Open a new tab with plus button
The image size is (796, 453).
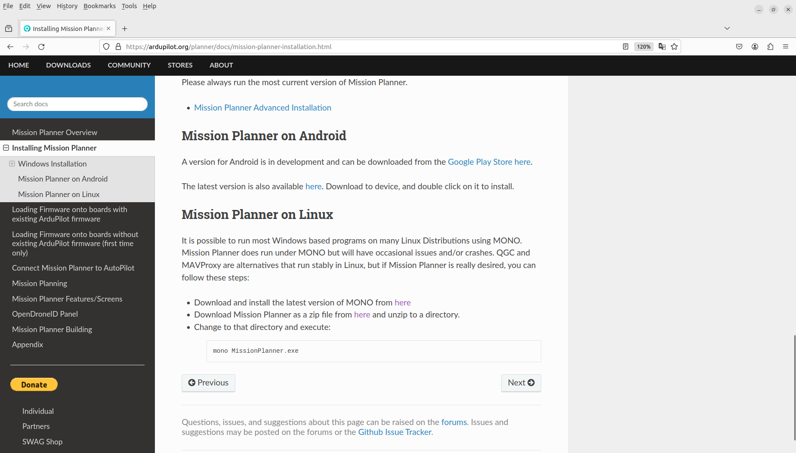click(125, 28)
